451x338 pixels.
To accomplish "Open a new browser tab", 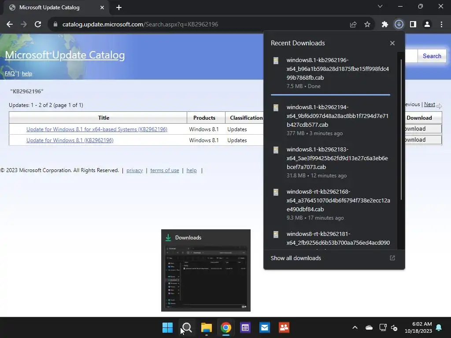I will [119, 7].
